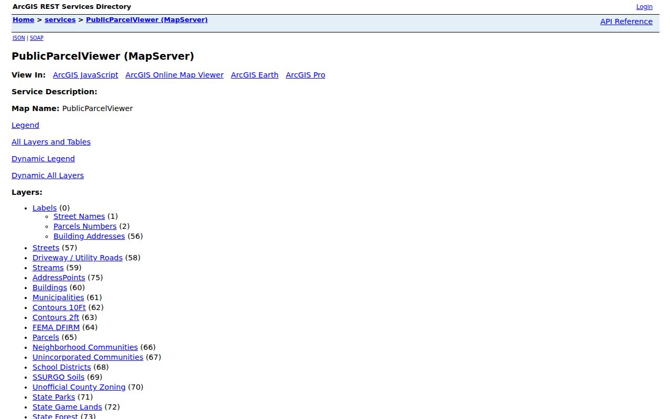Open the SOAP format link
The width and height of the screenshot is (671, 419).
[36, 38]
